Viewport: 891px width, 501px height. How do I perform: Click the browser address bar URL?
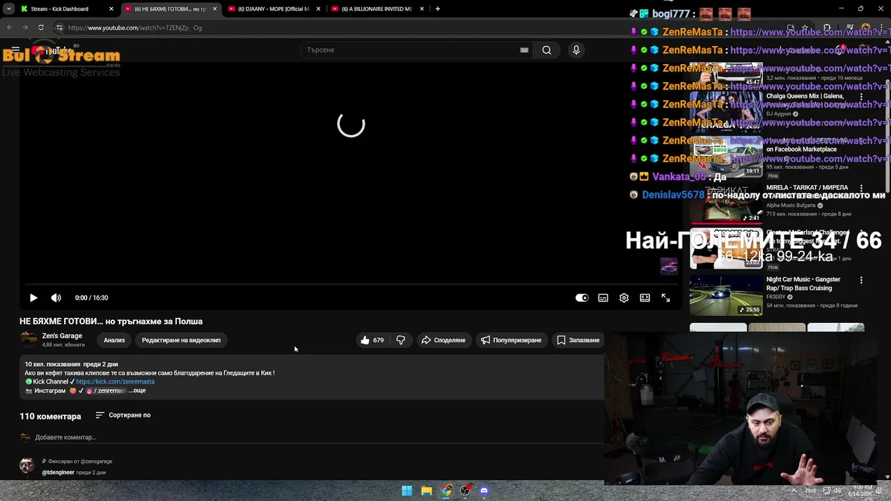(x=135, y=28)
